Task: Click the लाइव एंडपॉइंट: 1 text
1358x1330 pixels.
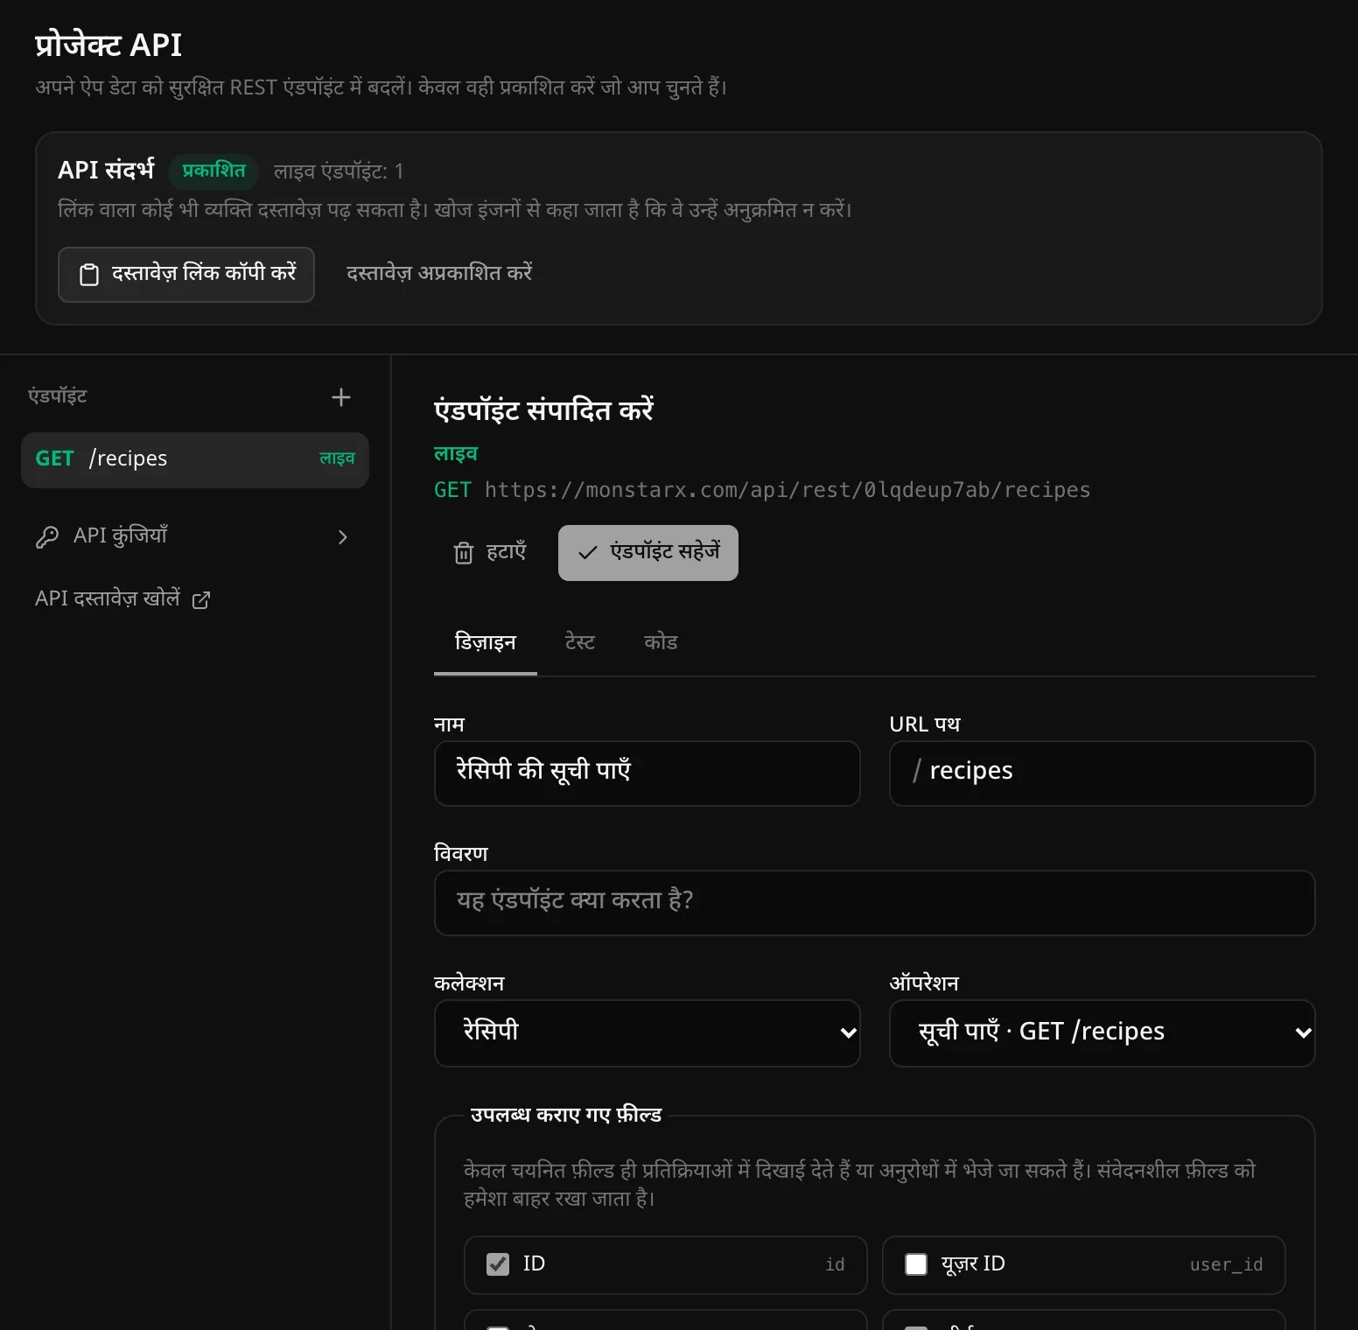Action: coord(339,171)
